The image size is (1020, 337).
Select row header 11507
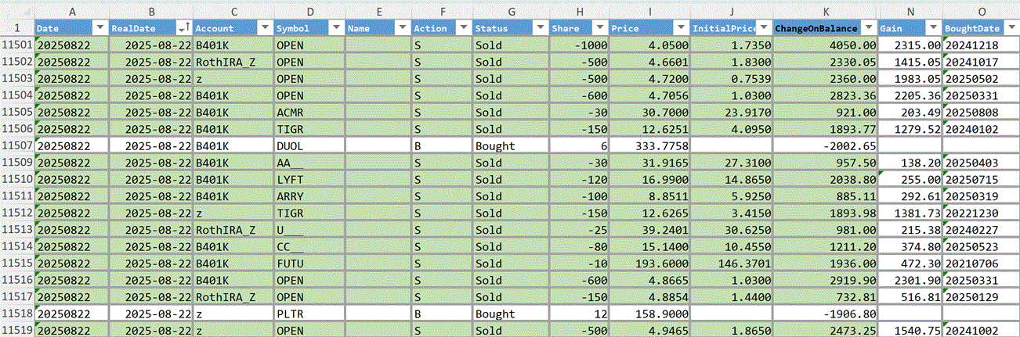point(16,146)
